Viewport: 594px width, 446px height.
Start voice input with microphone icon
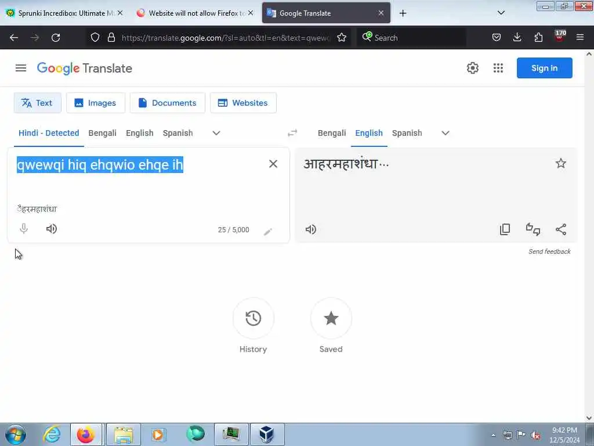pyautogui.click(x=23, y=229)
